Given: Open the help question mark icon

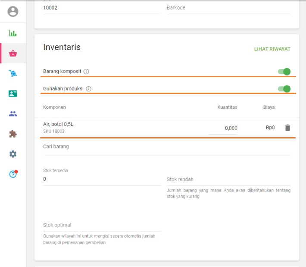Looking at the screenshot, I should [13, 174].
